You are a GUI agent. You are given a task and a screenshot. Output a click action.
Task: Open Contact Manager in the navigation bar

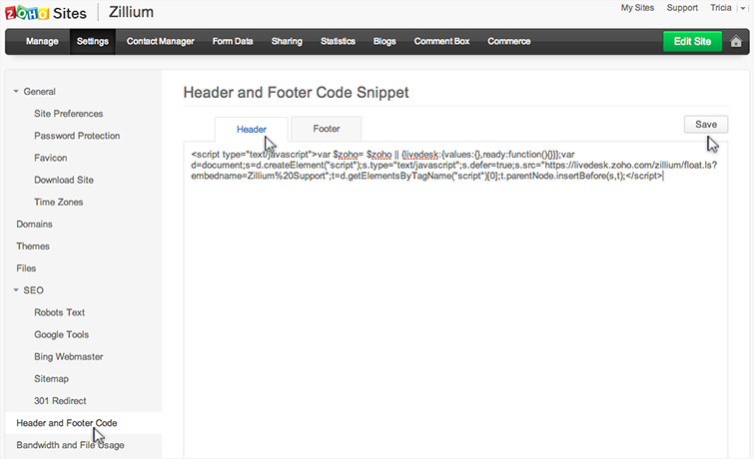[x=160, y=41]
